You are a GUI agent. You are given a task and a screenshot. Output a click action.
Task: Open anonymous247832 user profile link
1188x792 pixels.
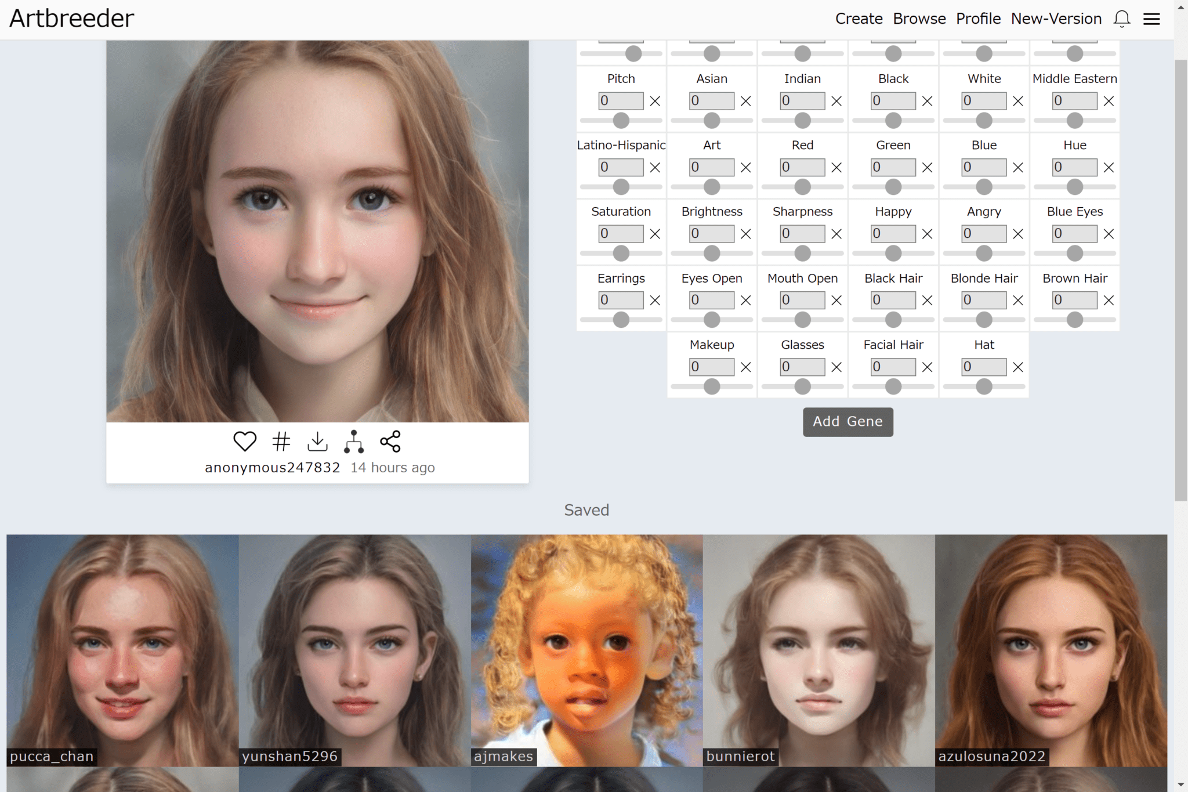272,468
